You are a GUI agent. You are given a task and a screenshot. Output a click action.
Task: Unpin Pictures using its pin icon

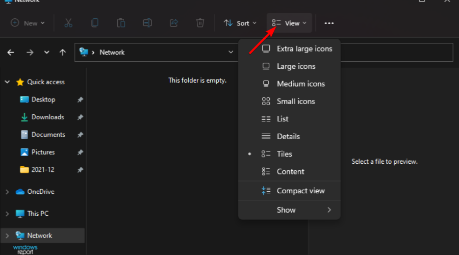[x=80, y=152]
